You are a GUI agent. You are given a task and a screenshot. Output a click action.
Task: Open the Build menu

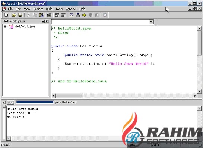tap(49, 9)
